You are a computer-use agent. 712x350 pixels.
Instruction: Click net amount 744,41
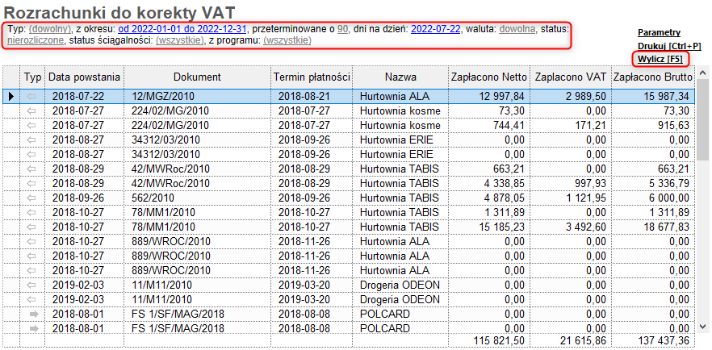click(x=509, y=125)
